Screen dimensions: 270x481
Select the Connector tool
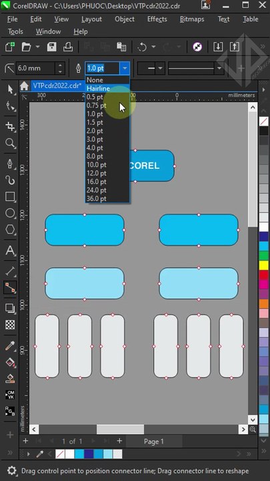[11, 287]
